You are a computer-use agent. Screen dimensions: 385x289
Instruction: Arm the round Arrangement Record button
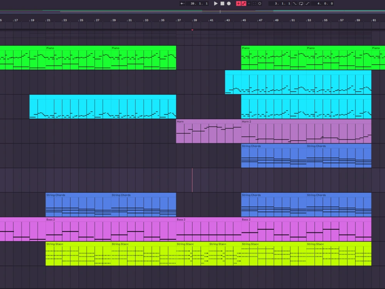pyautogui.click(x=229, y=3)
